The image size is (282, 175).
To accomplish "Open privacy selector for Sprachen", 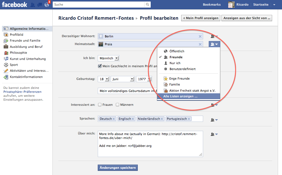I will tap(214, 120).
